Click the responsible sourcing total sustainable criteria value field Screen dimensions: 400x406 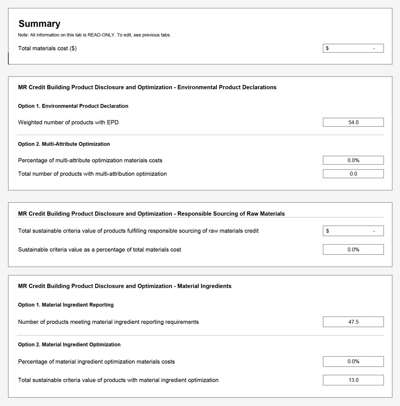coord(353,231)
